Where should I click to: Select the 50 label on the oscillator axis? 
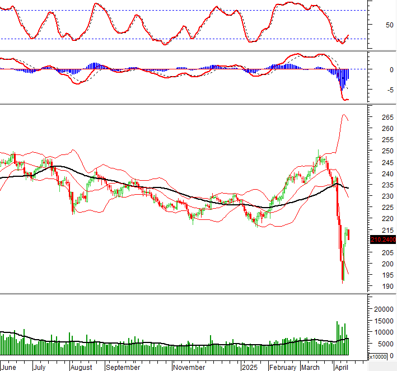coord(390,25)
